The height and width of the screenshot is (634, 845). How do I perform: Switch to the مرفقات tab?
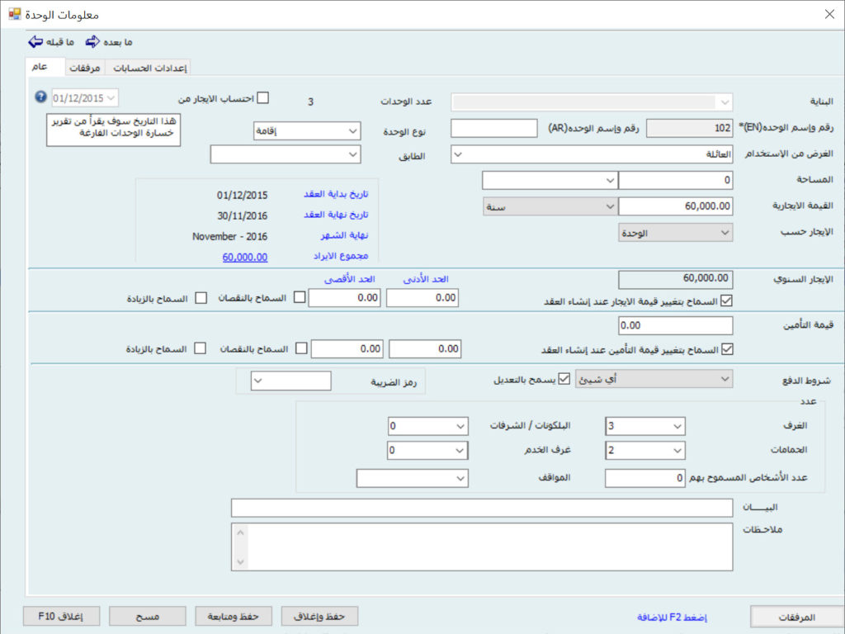pos(84,68)
